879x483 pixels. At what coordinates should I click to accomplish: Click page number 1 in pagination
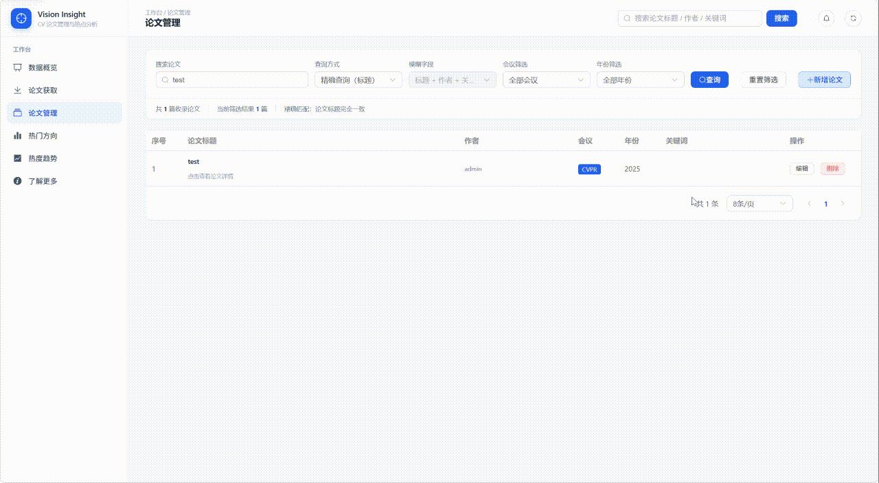(826, 204)
